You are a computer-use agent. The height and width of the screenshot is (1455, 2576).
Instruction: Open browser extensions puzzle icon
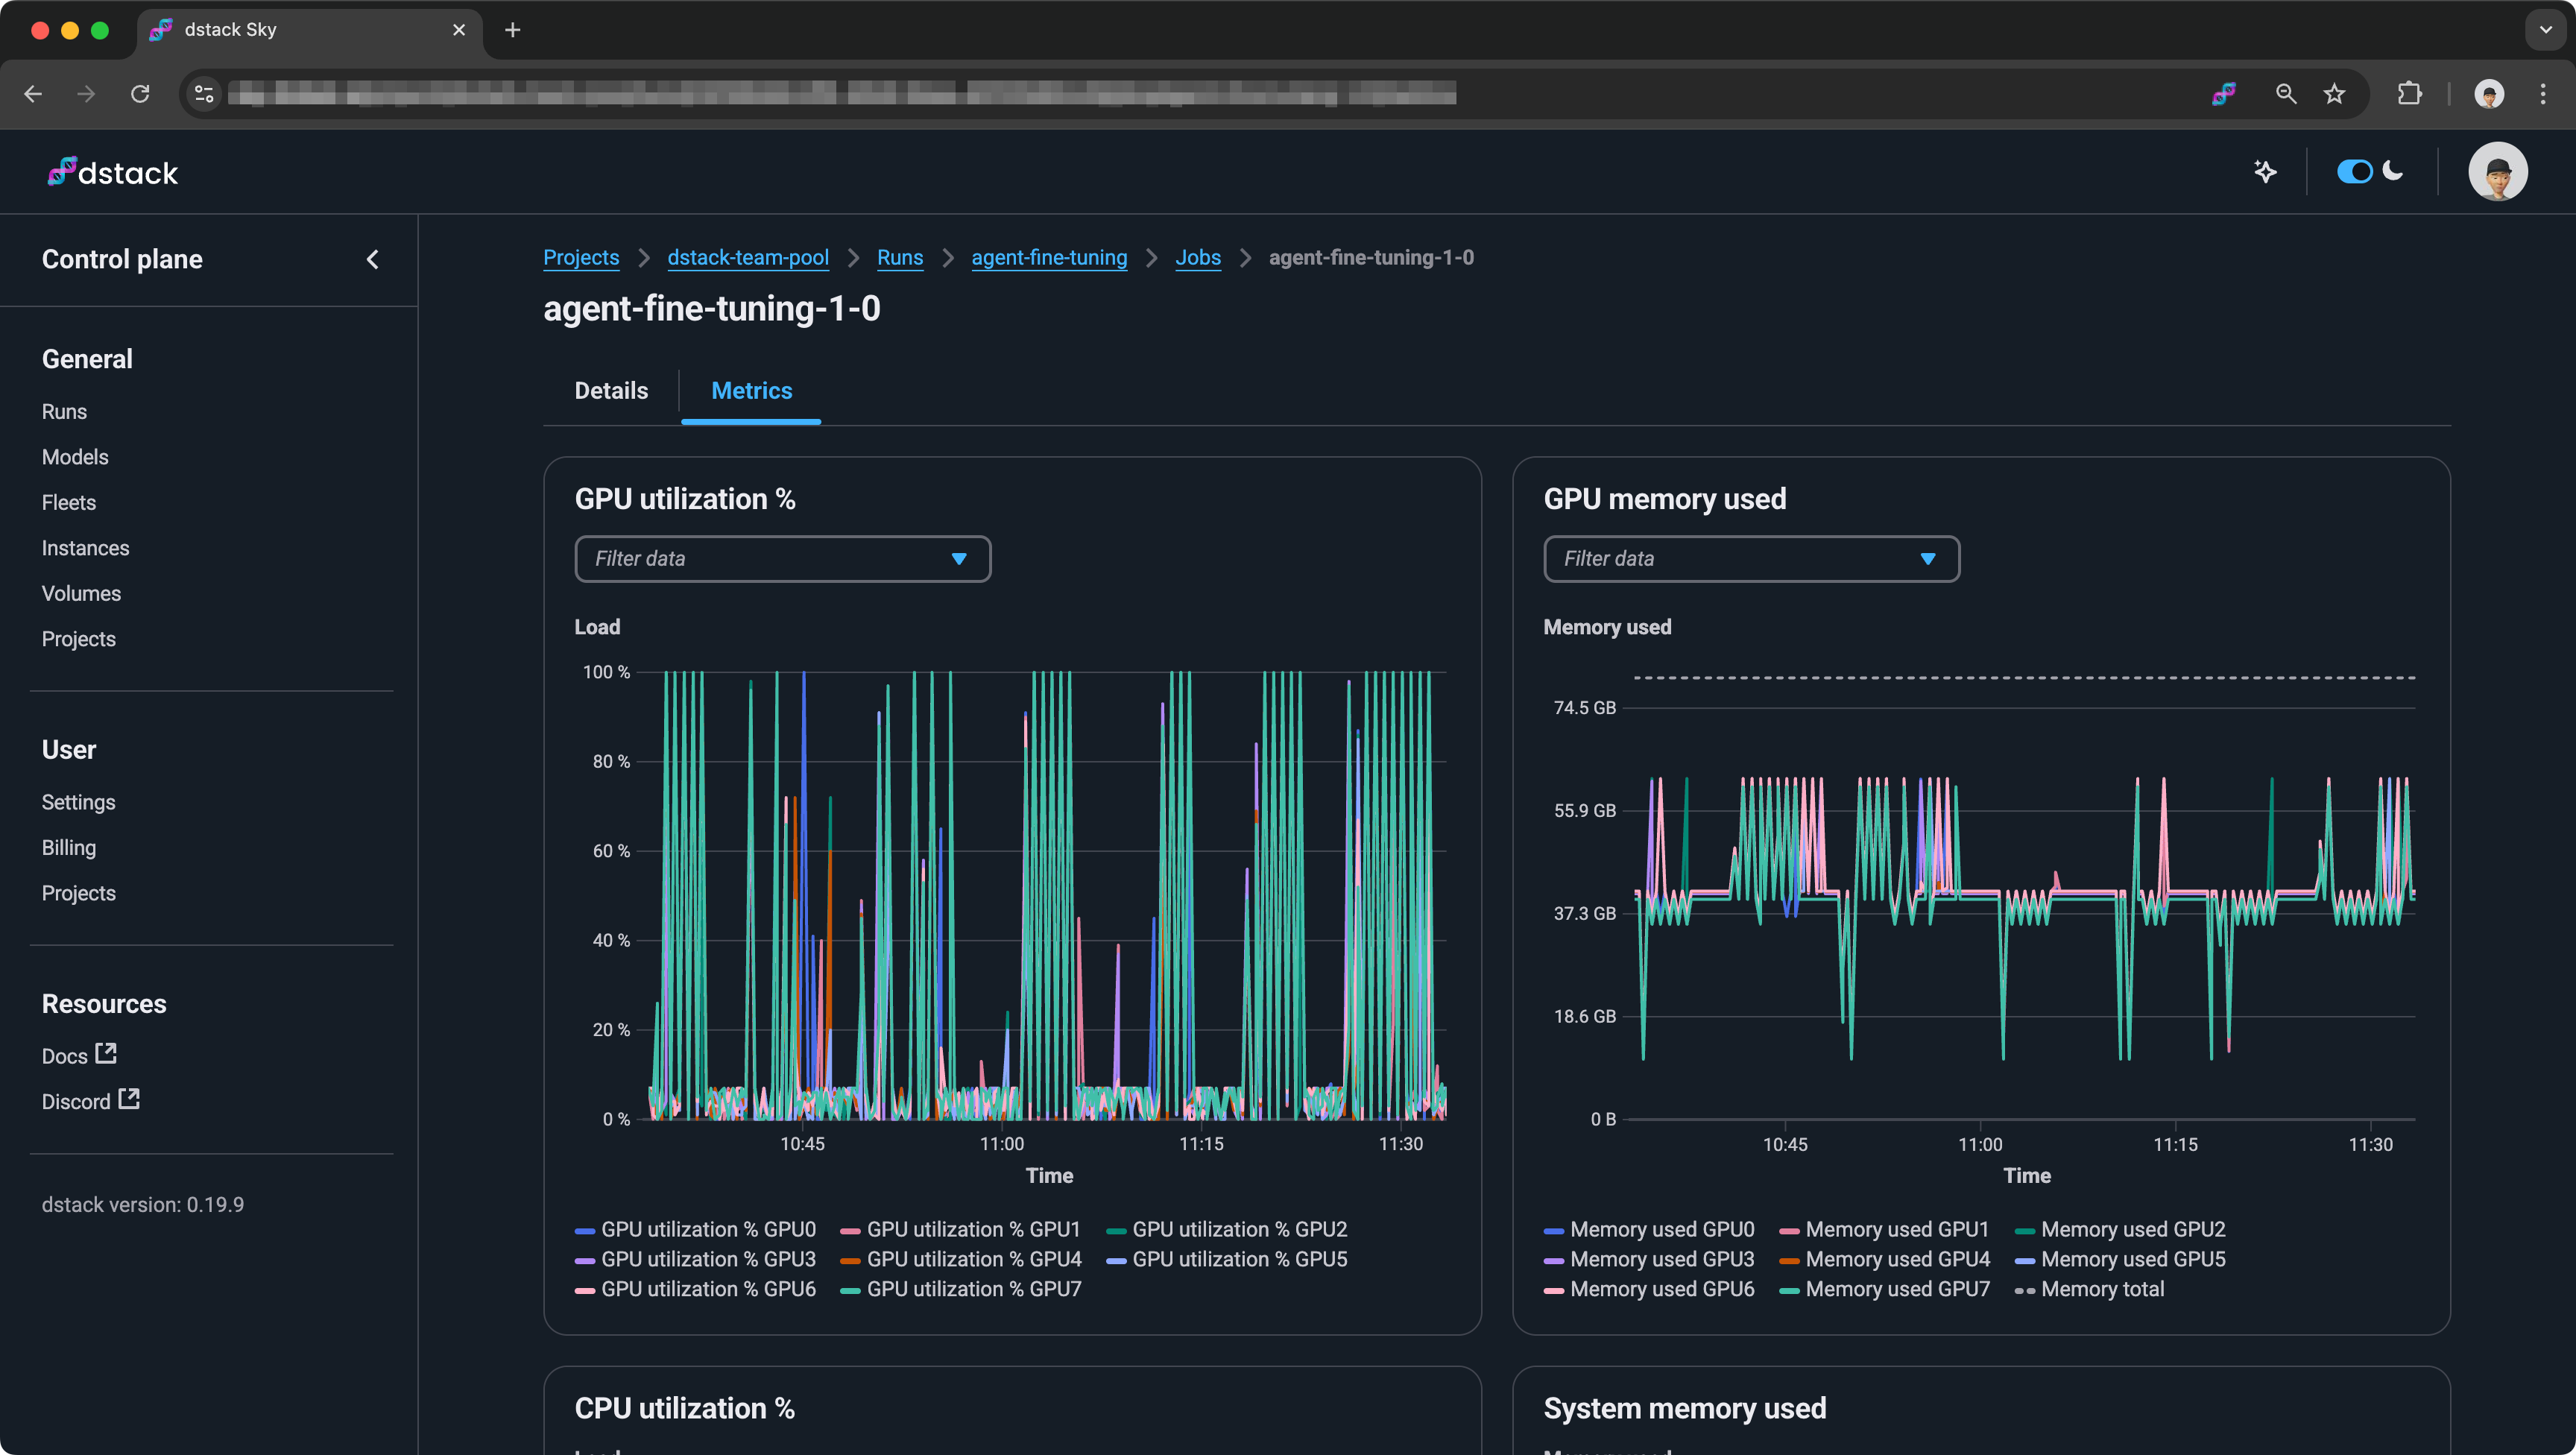coord(2410,94)
